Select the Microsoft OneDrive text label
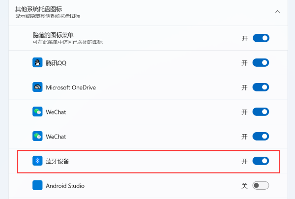 pos(71,87)
